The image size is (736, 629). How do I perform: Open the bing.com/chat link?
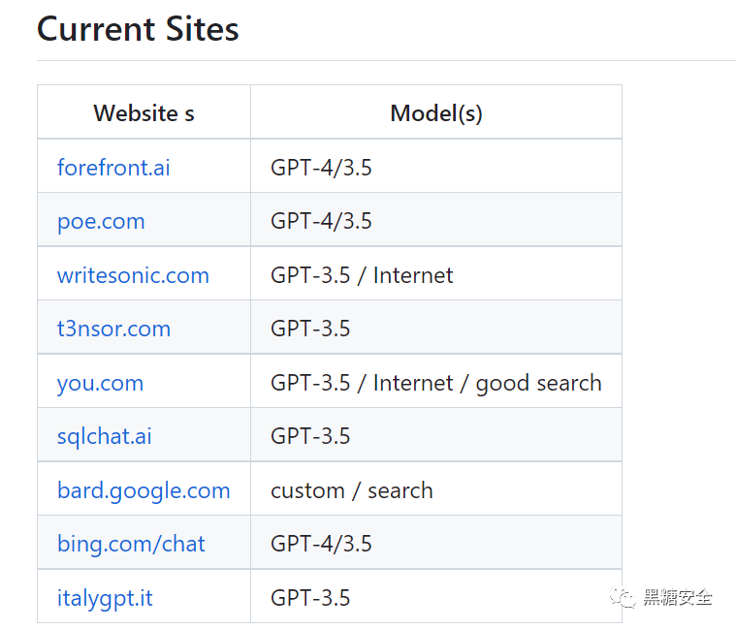(x=131, y=544)
